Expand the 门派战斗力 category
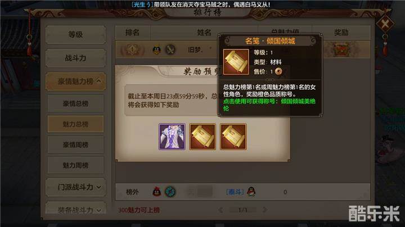Image resolution: width=405 pixels, height=227 pixels. tap(76, 187)
